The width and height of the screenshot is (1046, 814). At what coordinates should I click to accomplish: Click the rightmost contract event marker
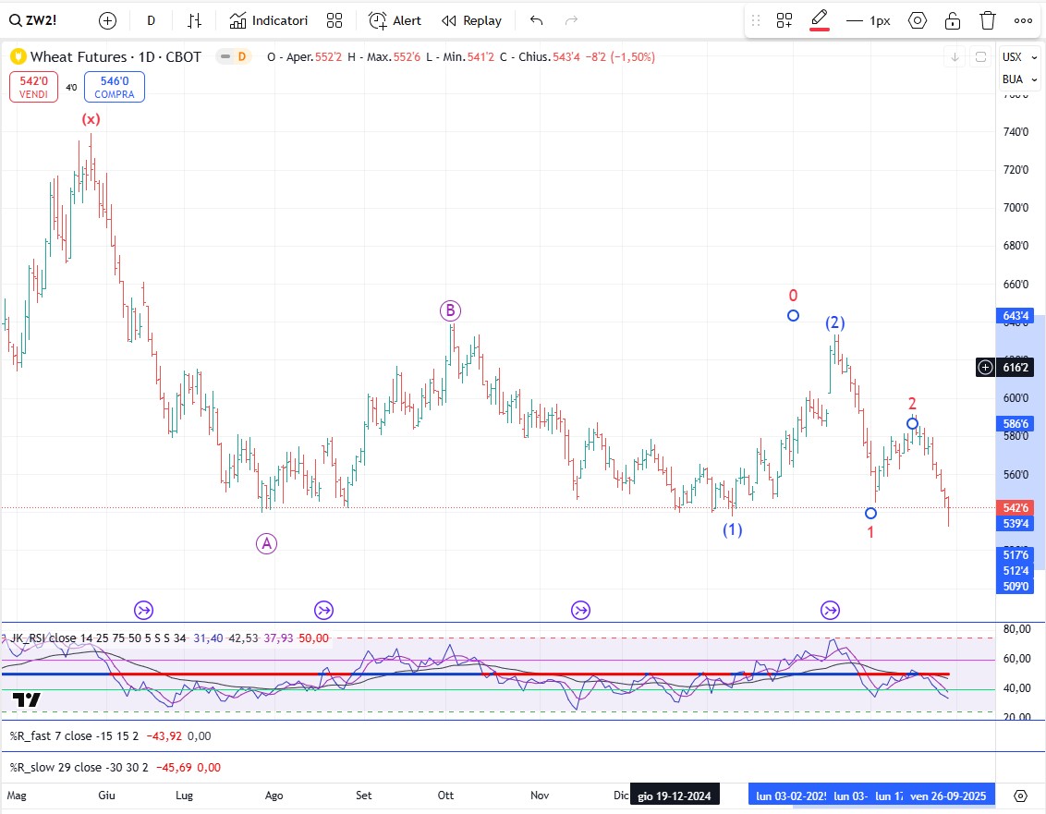click(x=830, y=610)
